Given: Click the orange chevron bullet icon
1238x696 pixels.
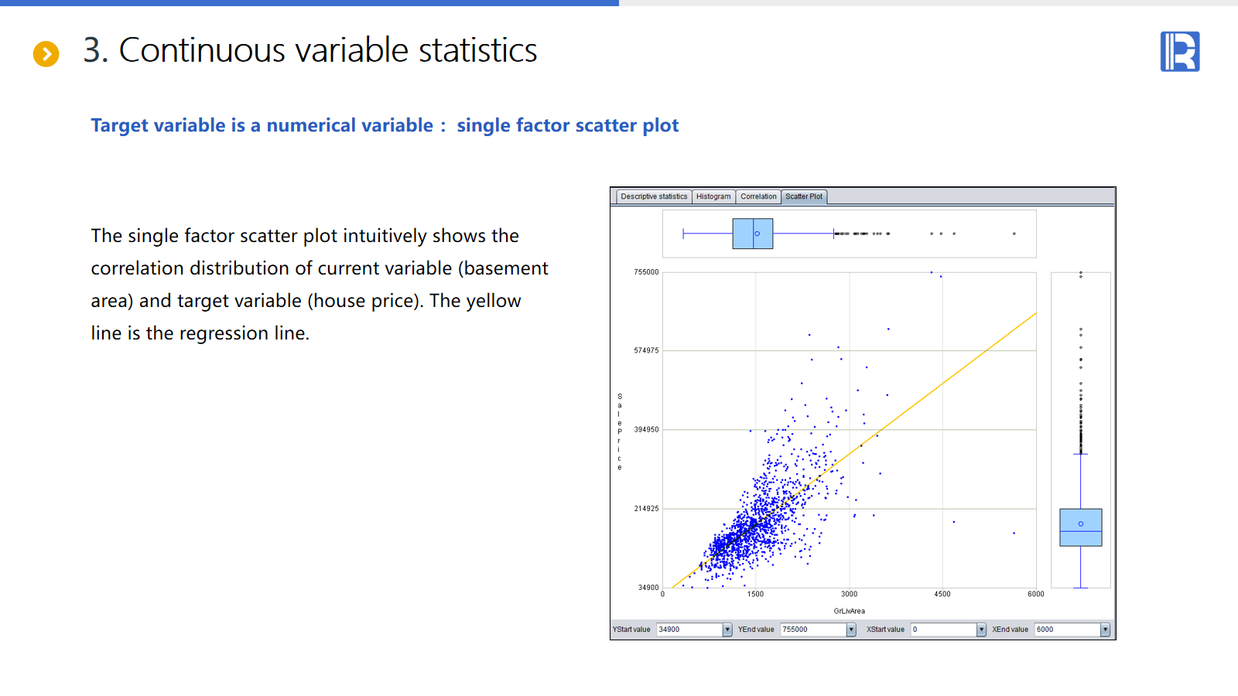Looking at the screenshot, I should coord(46,54).
